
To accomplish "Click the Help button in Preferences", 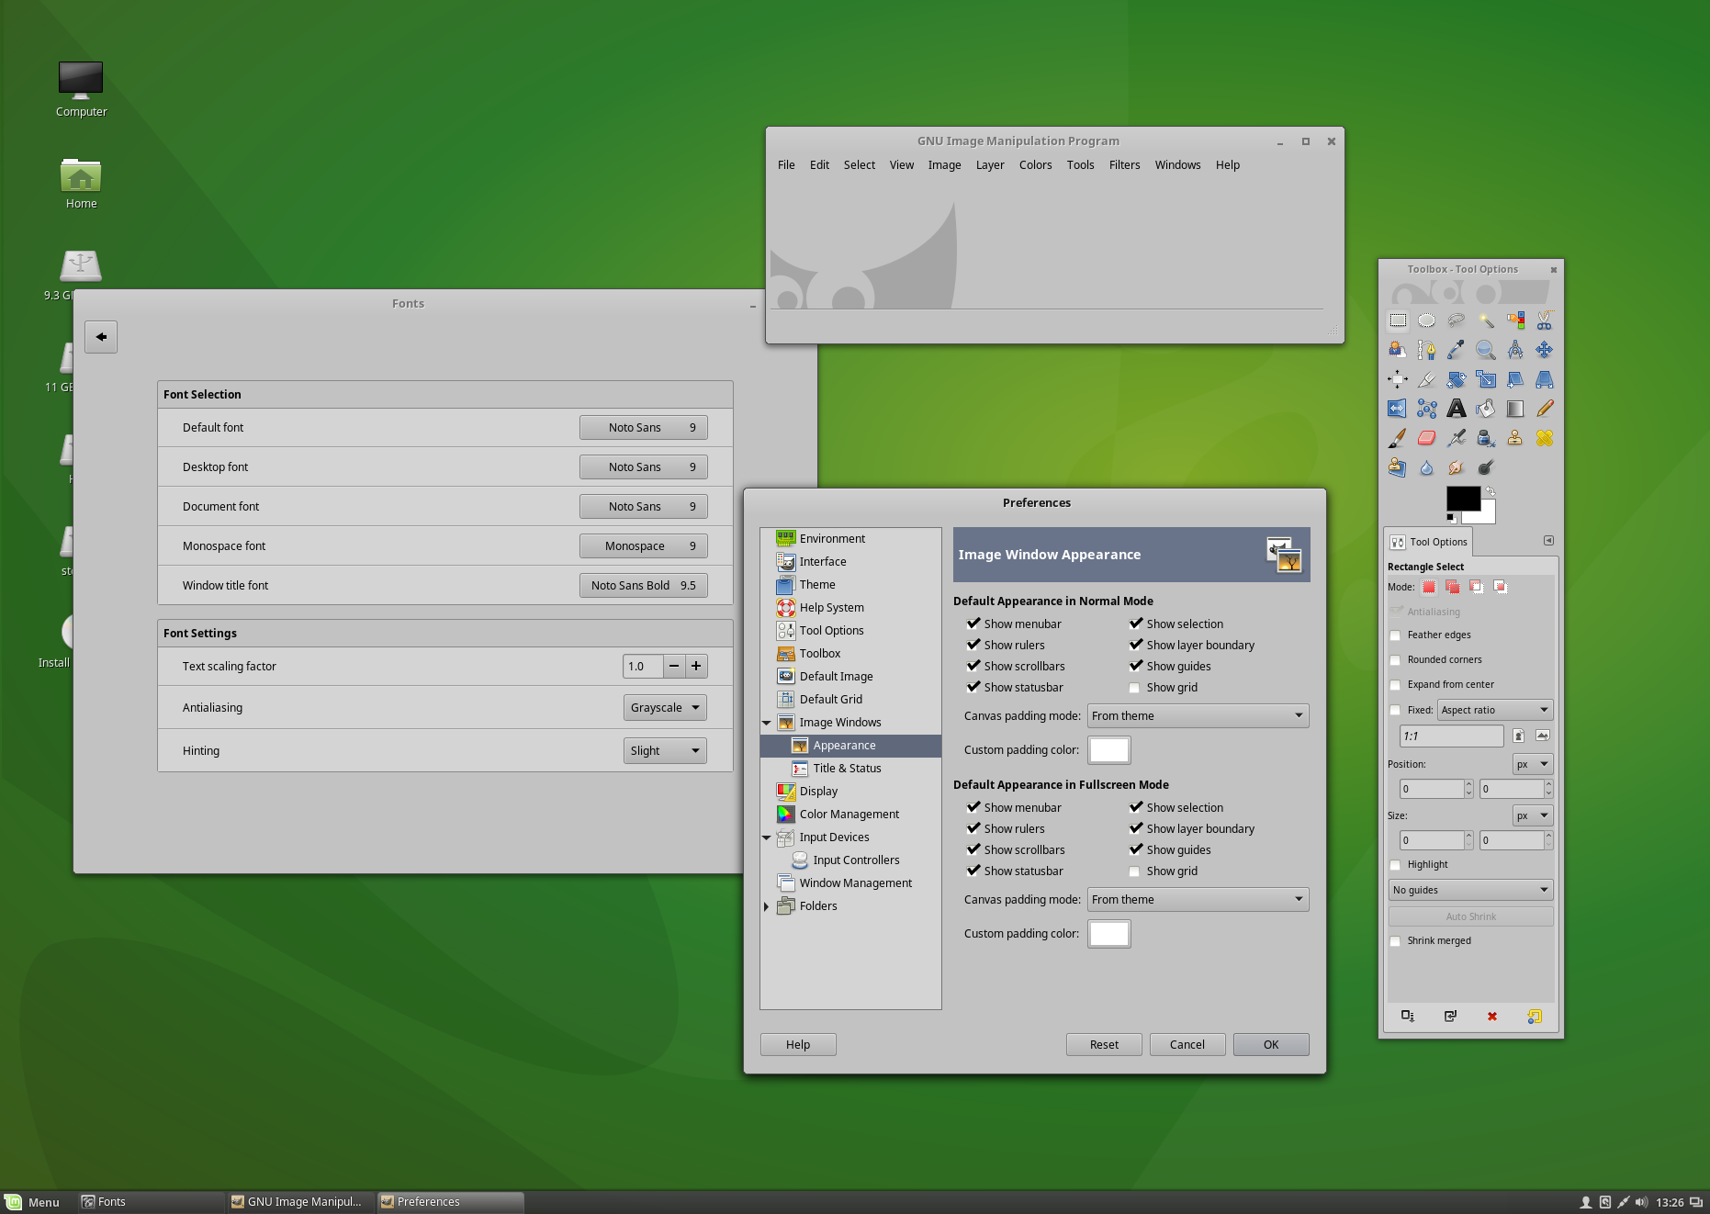I will pos(798,1045).
